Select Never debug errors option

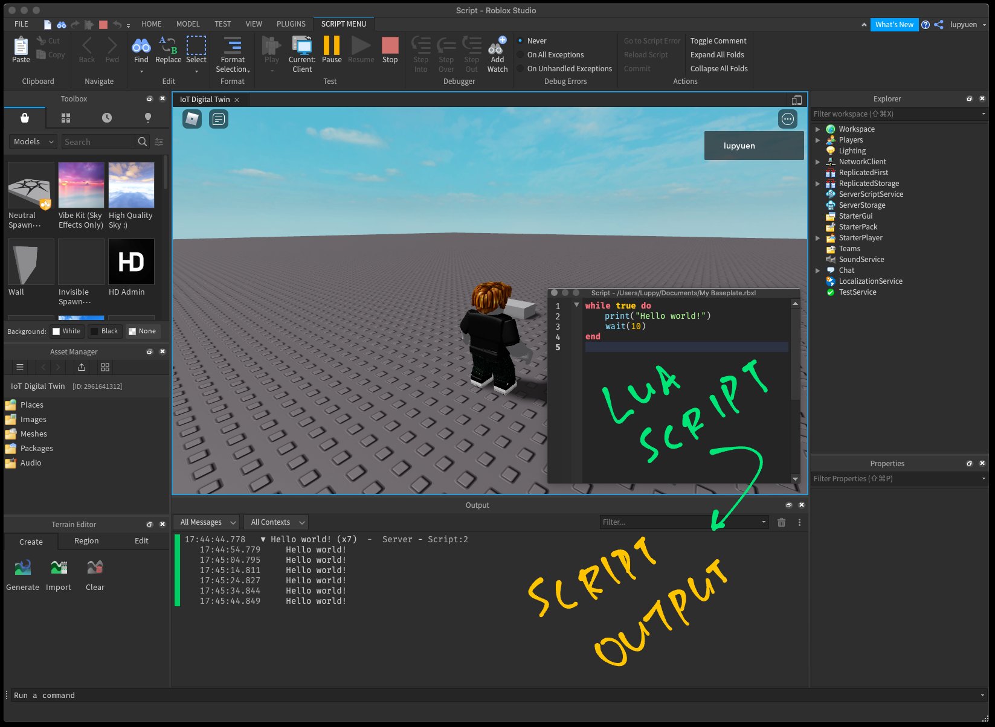(x=531, y=41)
